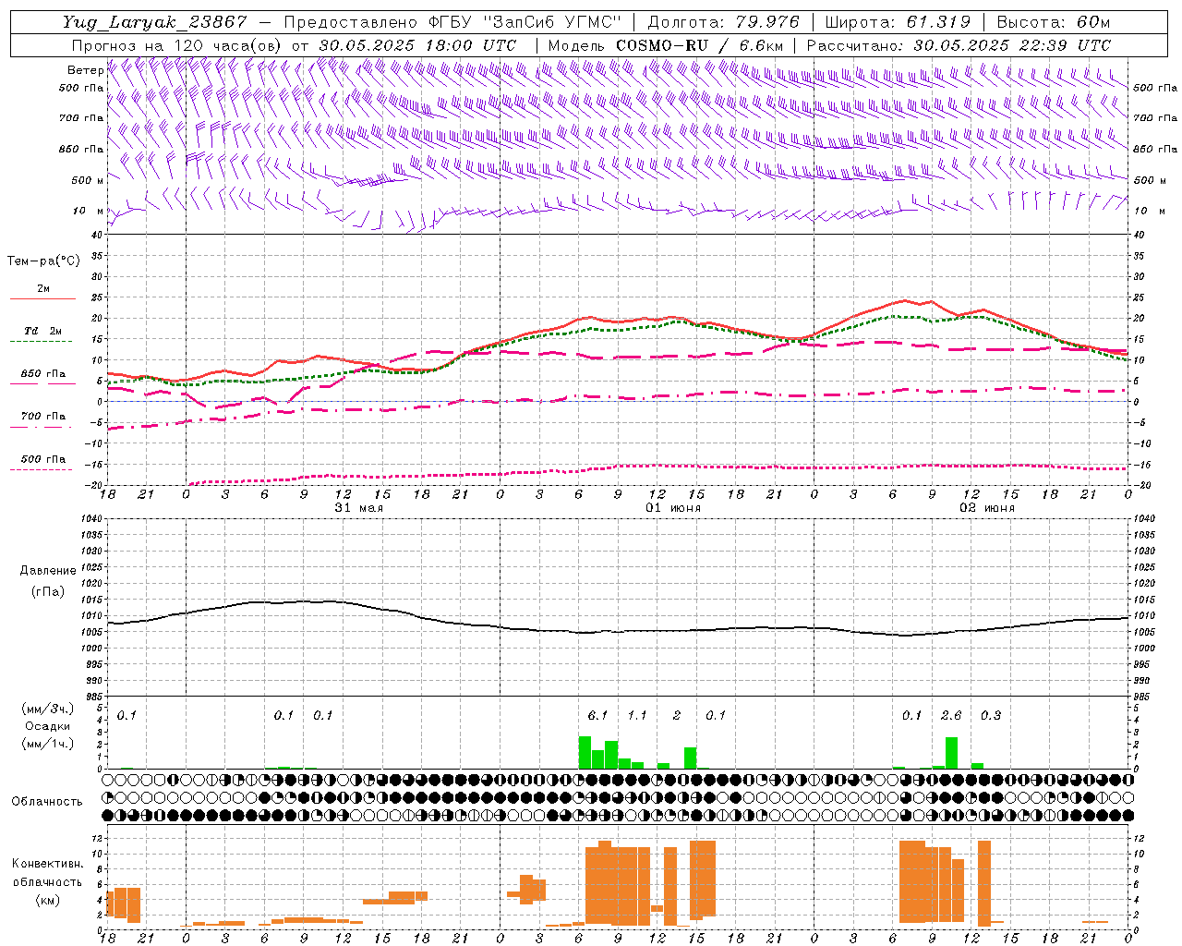1182x946 pixels.
Task: Click the solid red line sample under 2м legend
Action: click(42, 299)
